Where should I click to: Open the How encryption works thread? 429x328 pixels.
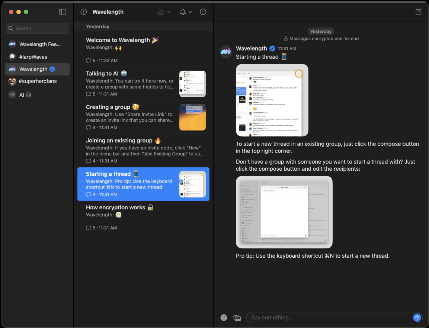click(x=143, y=218)
